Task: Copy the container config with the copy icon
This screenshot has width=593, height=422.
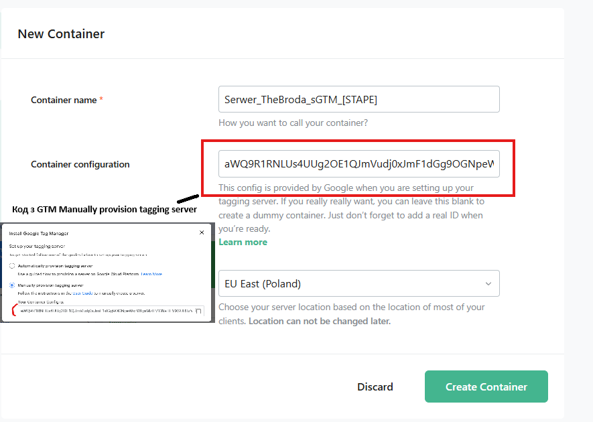Action: [x=198, y=311]
